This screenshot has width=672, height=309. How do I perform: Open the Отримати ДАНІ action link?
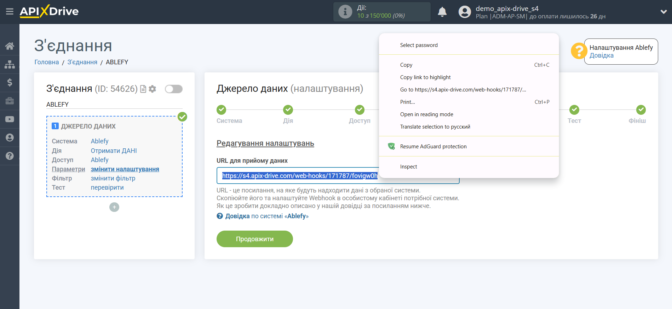pyautogui.click(x=114, y=151)
